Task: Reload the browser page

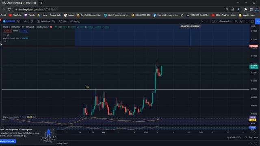Action: 9,9
